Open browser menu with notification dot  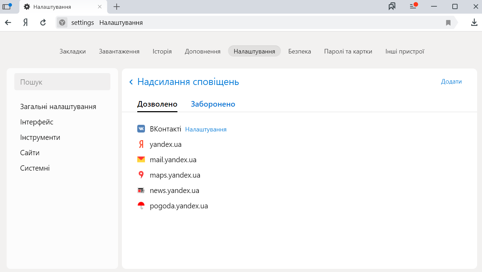414,6
